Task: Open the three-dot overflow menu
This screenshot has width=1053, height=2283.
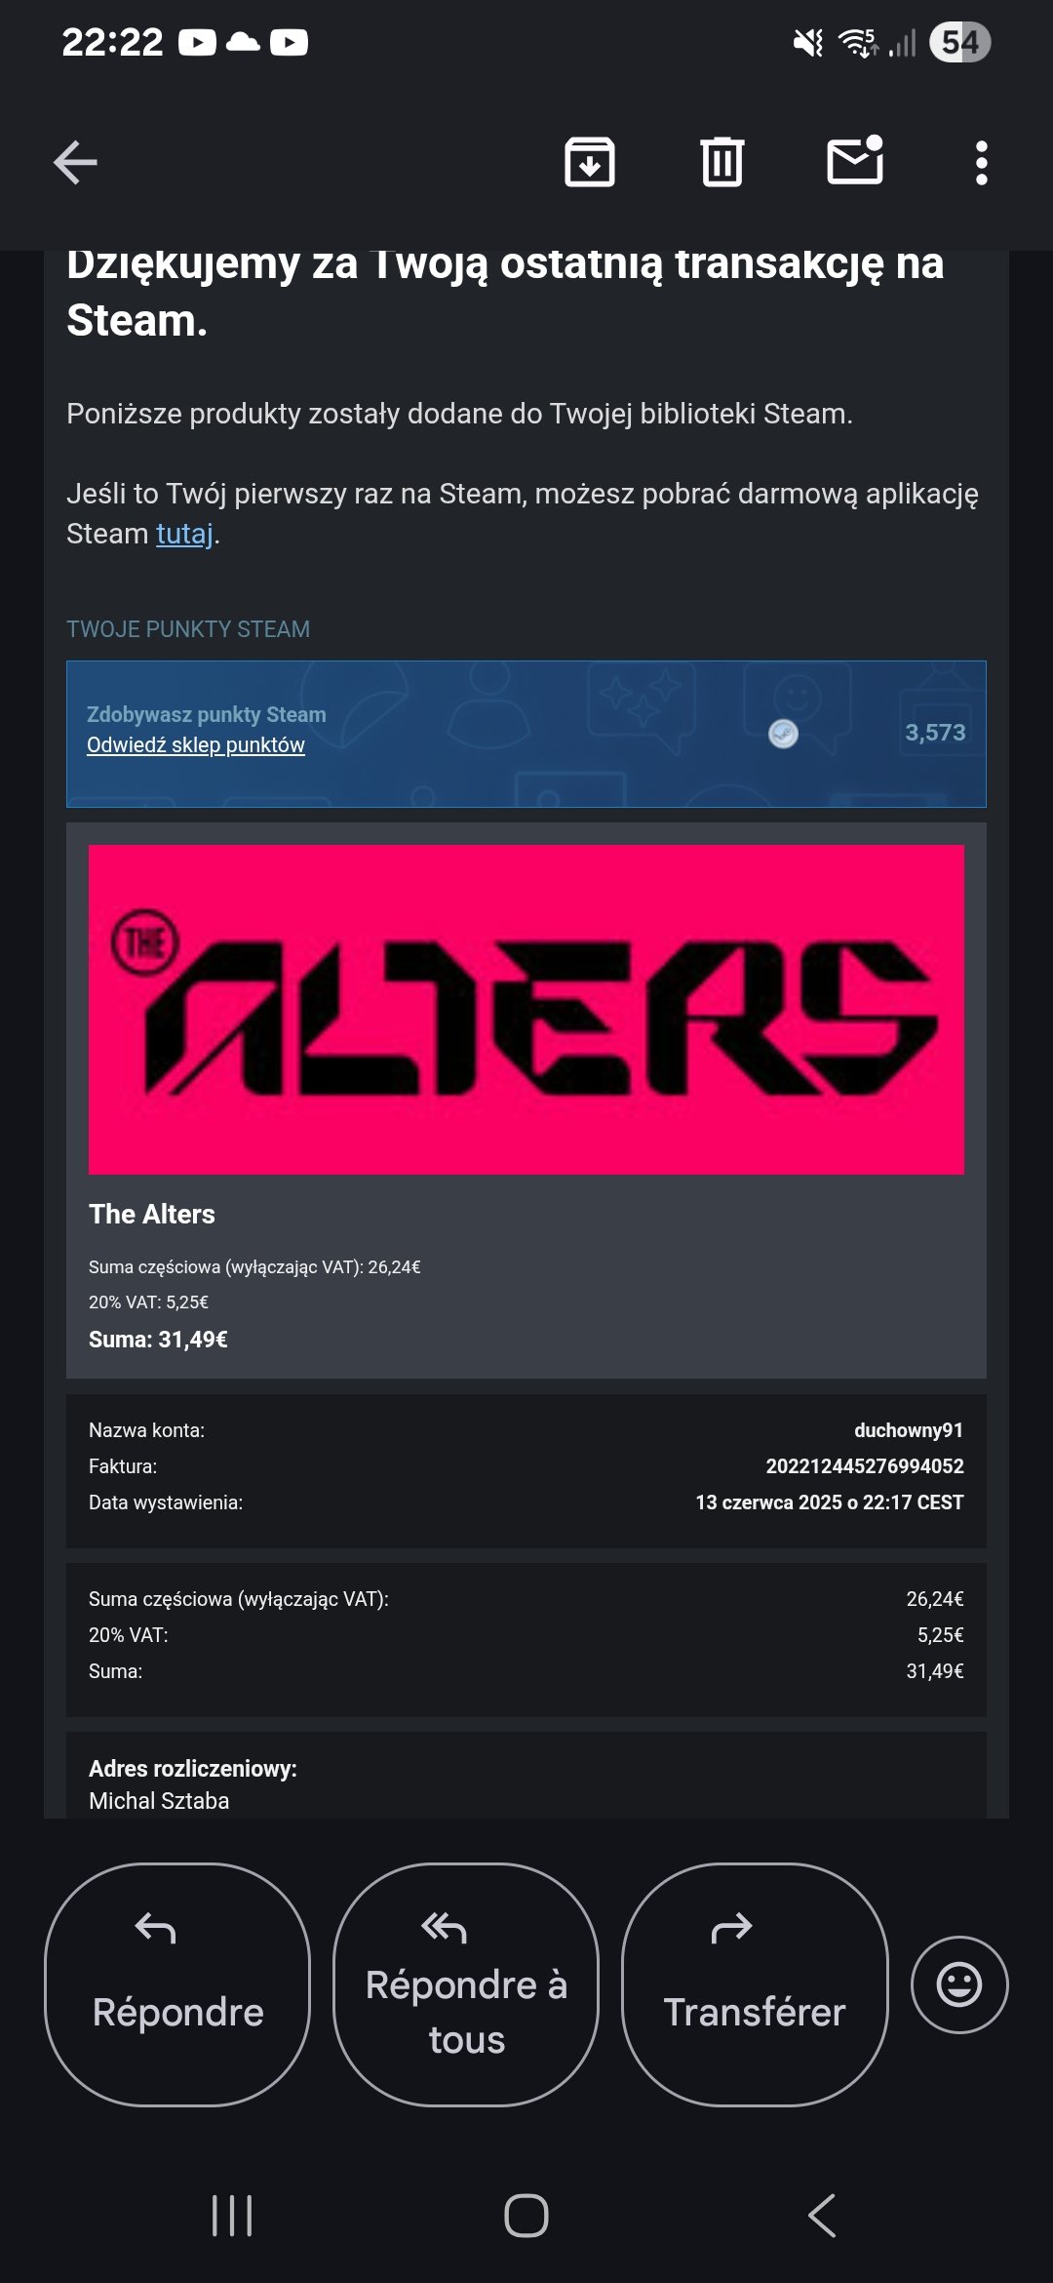Action: click(x=982, y=163)
